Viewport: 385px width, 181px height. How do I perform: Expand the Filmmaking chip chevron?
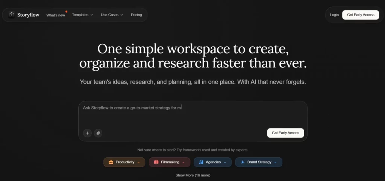click(183, 162)
